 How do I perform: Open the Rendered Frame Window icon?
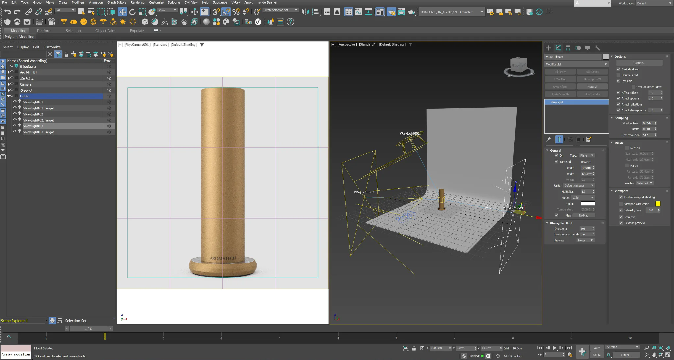[x=401, y=12]
